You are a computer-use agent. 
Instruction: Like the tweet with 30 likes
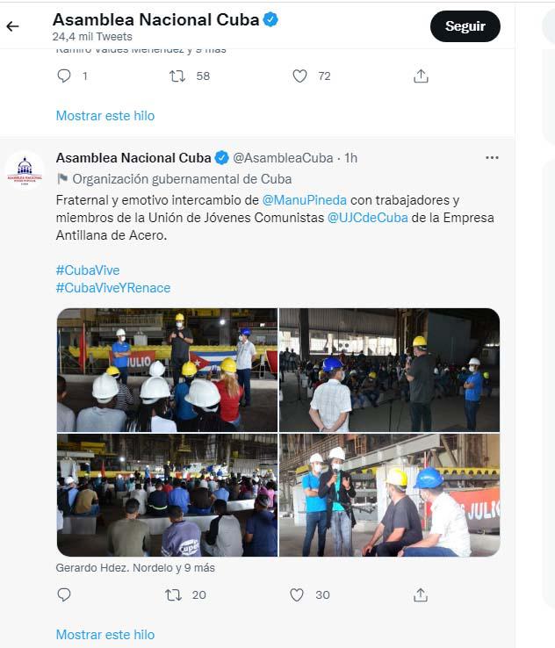297,594
